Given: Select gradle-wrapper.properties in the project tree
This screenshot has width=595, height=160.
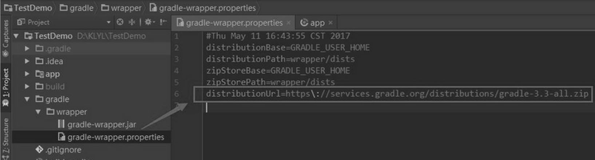Looking at the screenshot, I should click(111, 137).
